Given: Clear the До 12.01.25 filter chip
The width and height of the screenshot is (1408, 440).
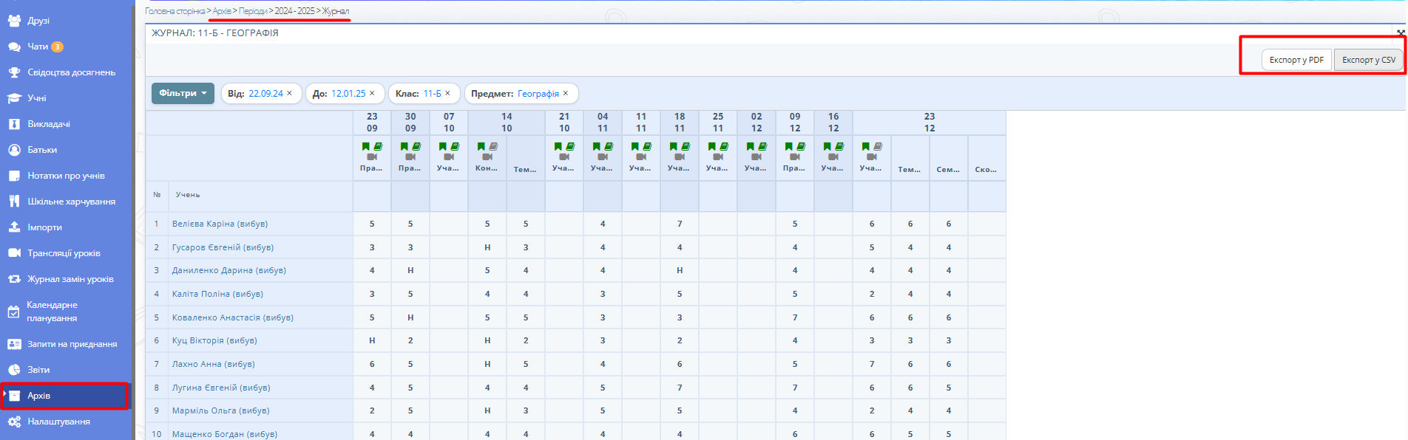Looking at the screenshot, I should coord(372,93).
